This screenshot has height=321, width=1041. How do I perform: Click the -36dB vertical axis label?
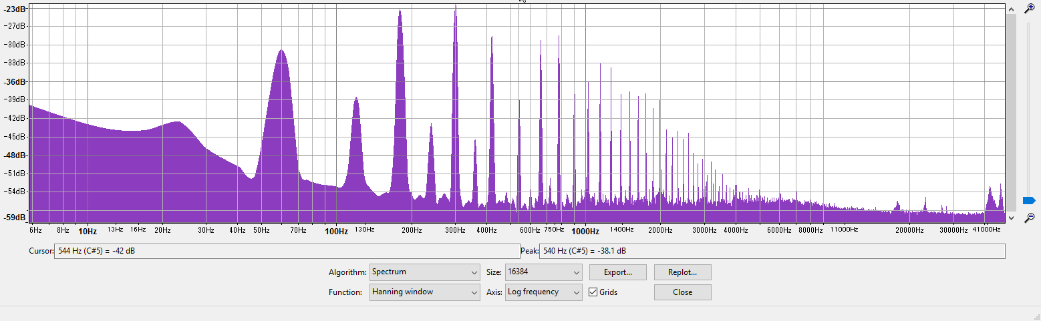tap(15, 81)
